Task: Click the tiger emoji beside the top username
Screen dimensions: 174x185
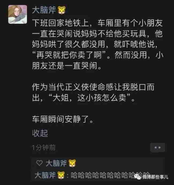Action: coord(62,10)
